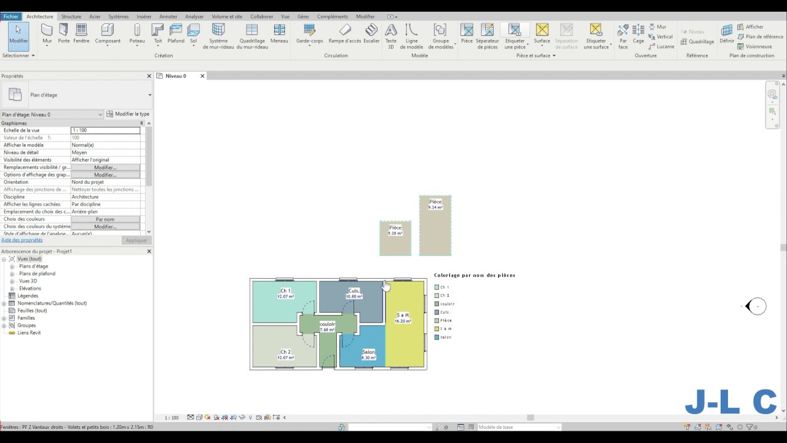Toggle crop view in view control bar
The width and height of the screenshot is (787, 443).
point(224,417)
